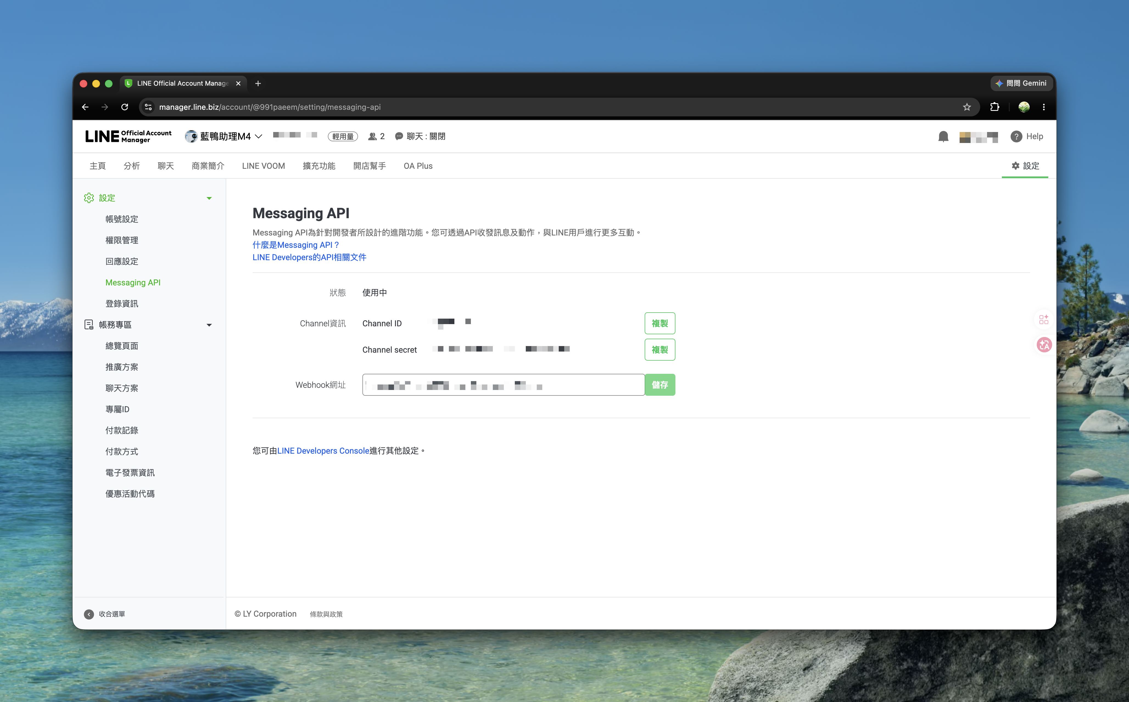Go back with the browser back arrow
1129x702 pixels.
pos(85,107)
